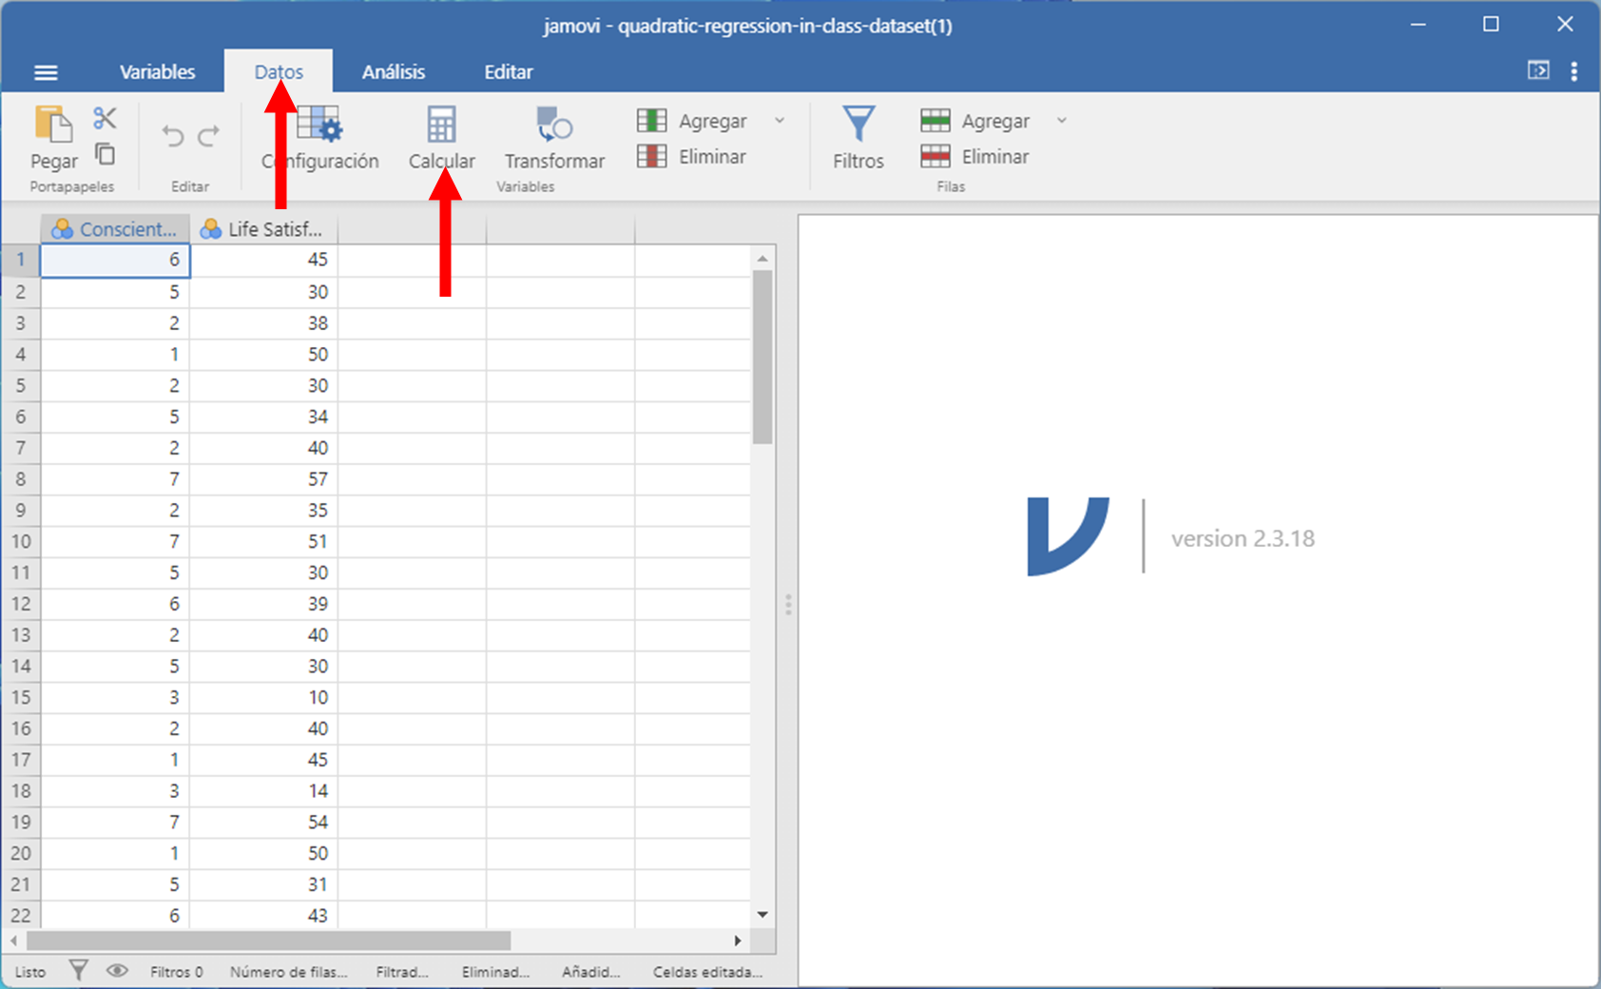Toggle the results panel icon top right
The width and height of the screenshot is (1601, 989).
[x=1537, y=70]
